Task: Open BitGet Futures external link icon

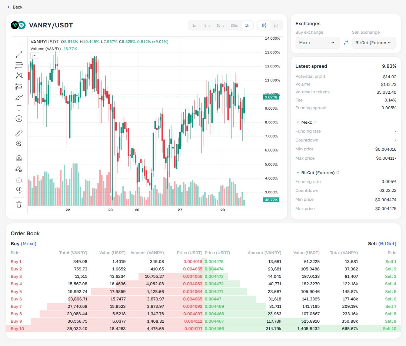Action: pyautogui.click(x=337, y=172)
